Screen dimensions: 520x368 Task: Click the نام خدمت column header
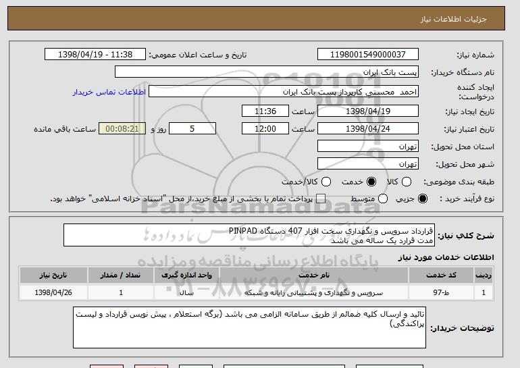[314, 275]
